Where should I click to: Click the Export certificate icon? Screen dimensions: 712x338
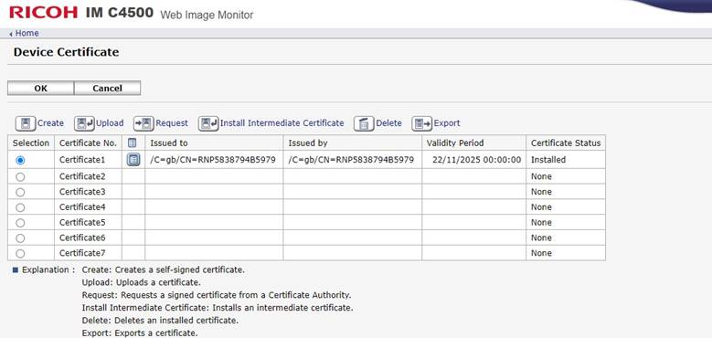pyautogui.click(x=422, y=123)
